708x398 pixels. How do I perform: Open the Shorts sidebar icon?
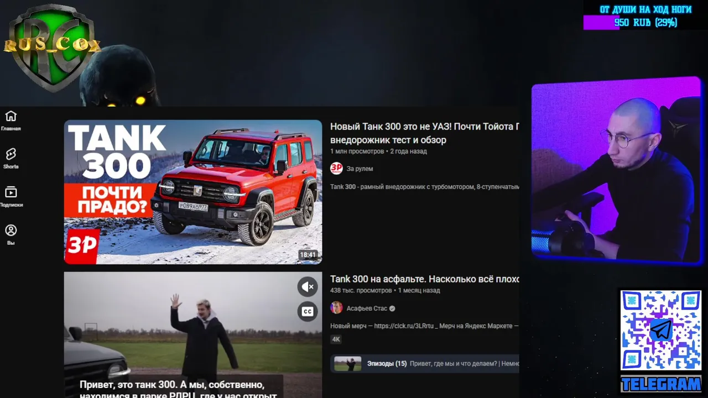click(11, 158)
